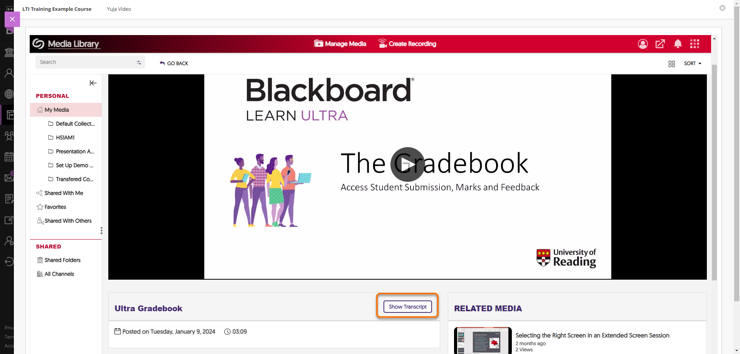This screenshot has height=354, width=740.
Task: Click the Show Transcript button
Action: 407,307
